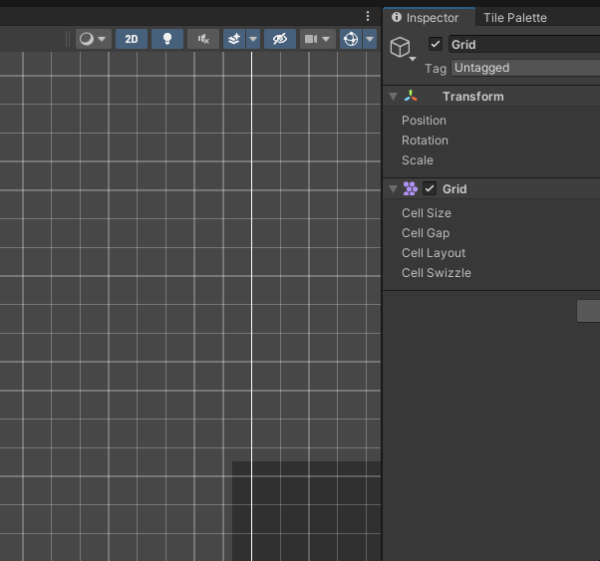600x561 pixels.
Task: Click the Transform component axes icon
Action: tap(411, 96)
